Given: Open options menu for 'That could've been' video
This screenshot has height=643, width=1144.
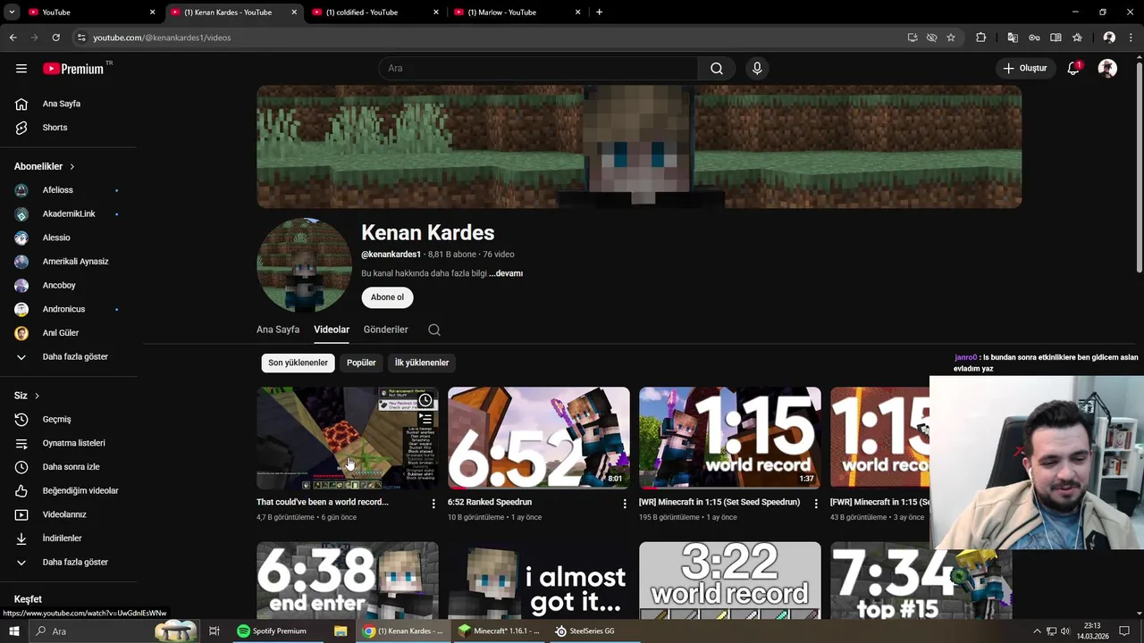Looking at the screenshot, I should (x=433, y=504).
